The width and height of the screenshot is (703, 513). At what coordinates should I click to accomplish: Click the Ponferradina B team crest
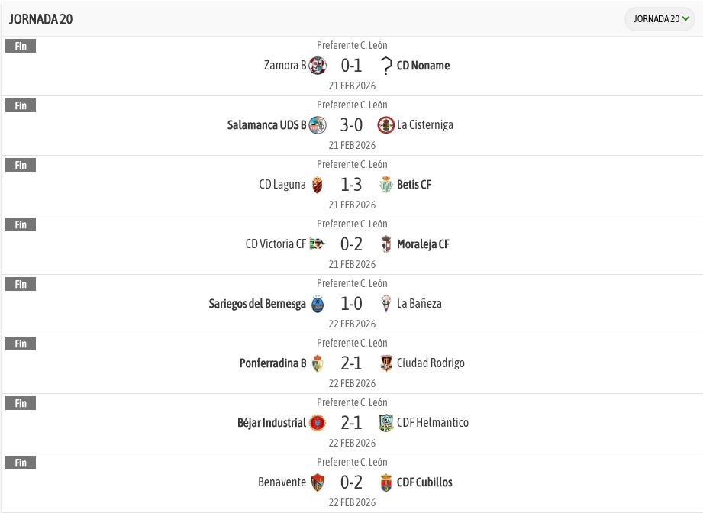click(318, 363)
